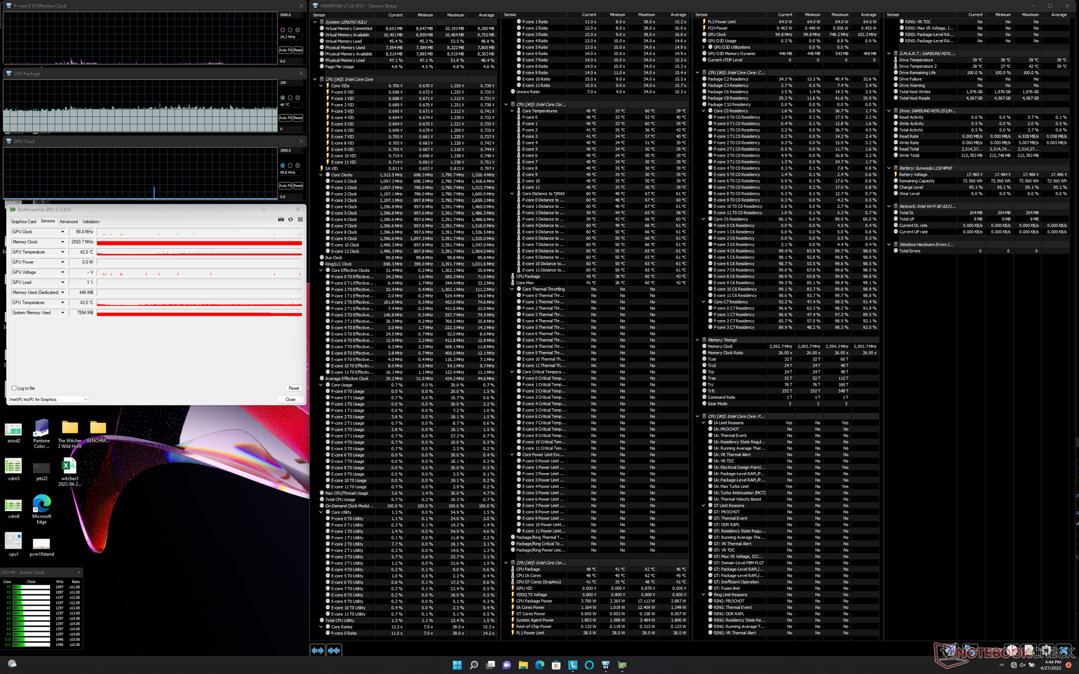
Task: Open the Microsoft Edge desktop shortcut
Action: tap(42, 509)
